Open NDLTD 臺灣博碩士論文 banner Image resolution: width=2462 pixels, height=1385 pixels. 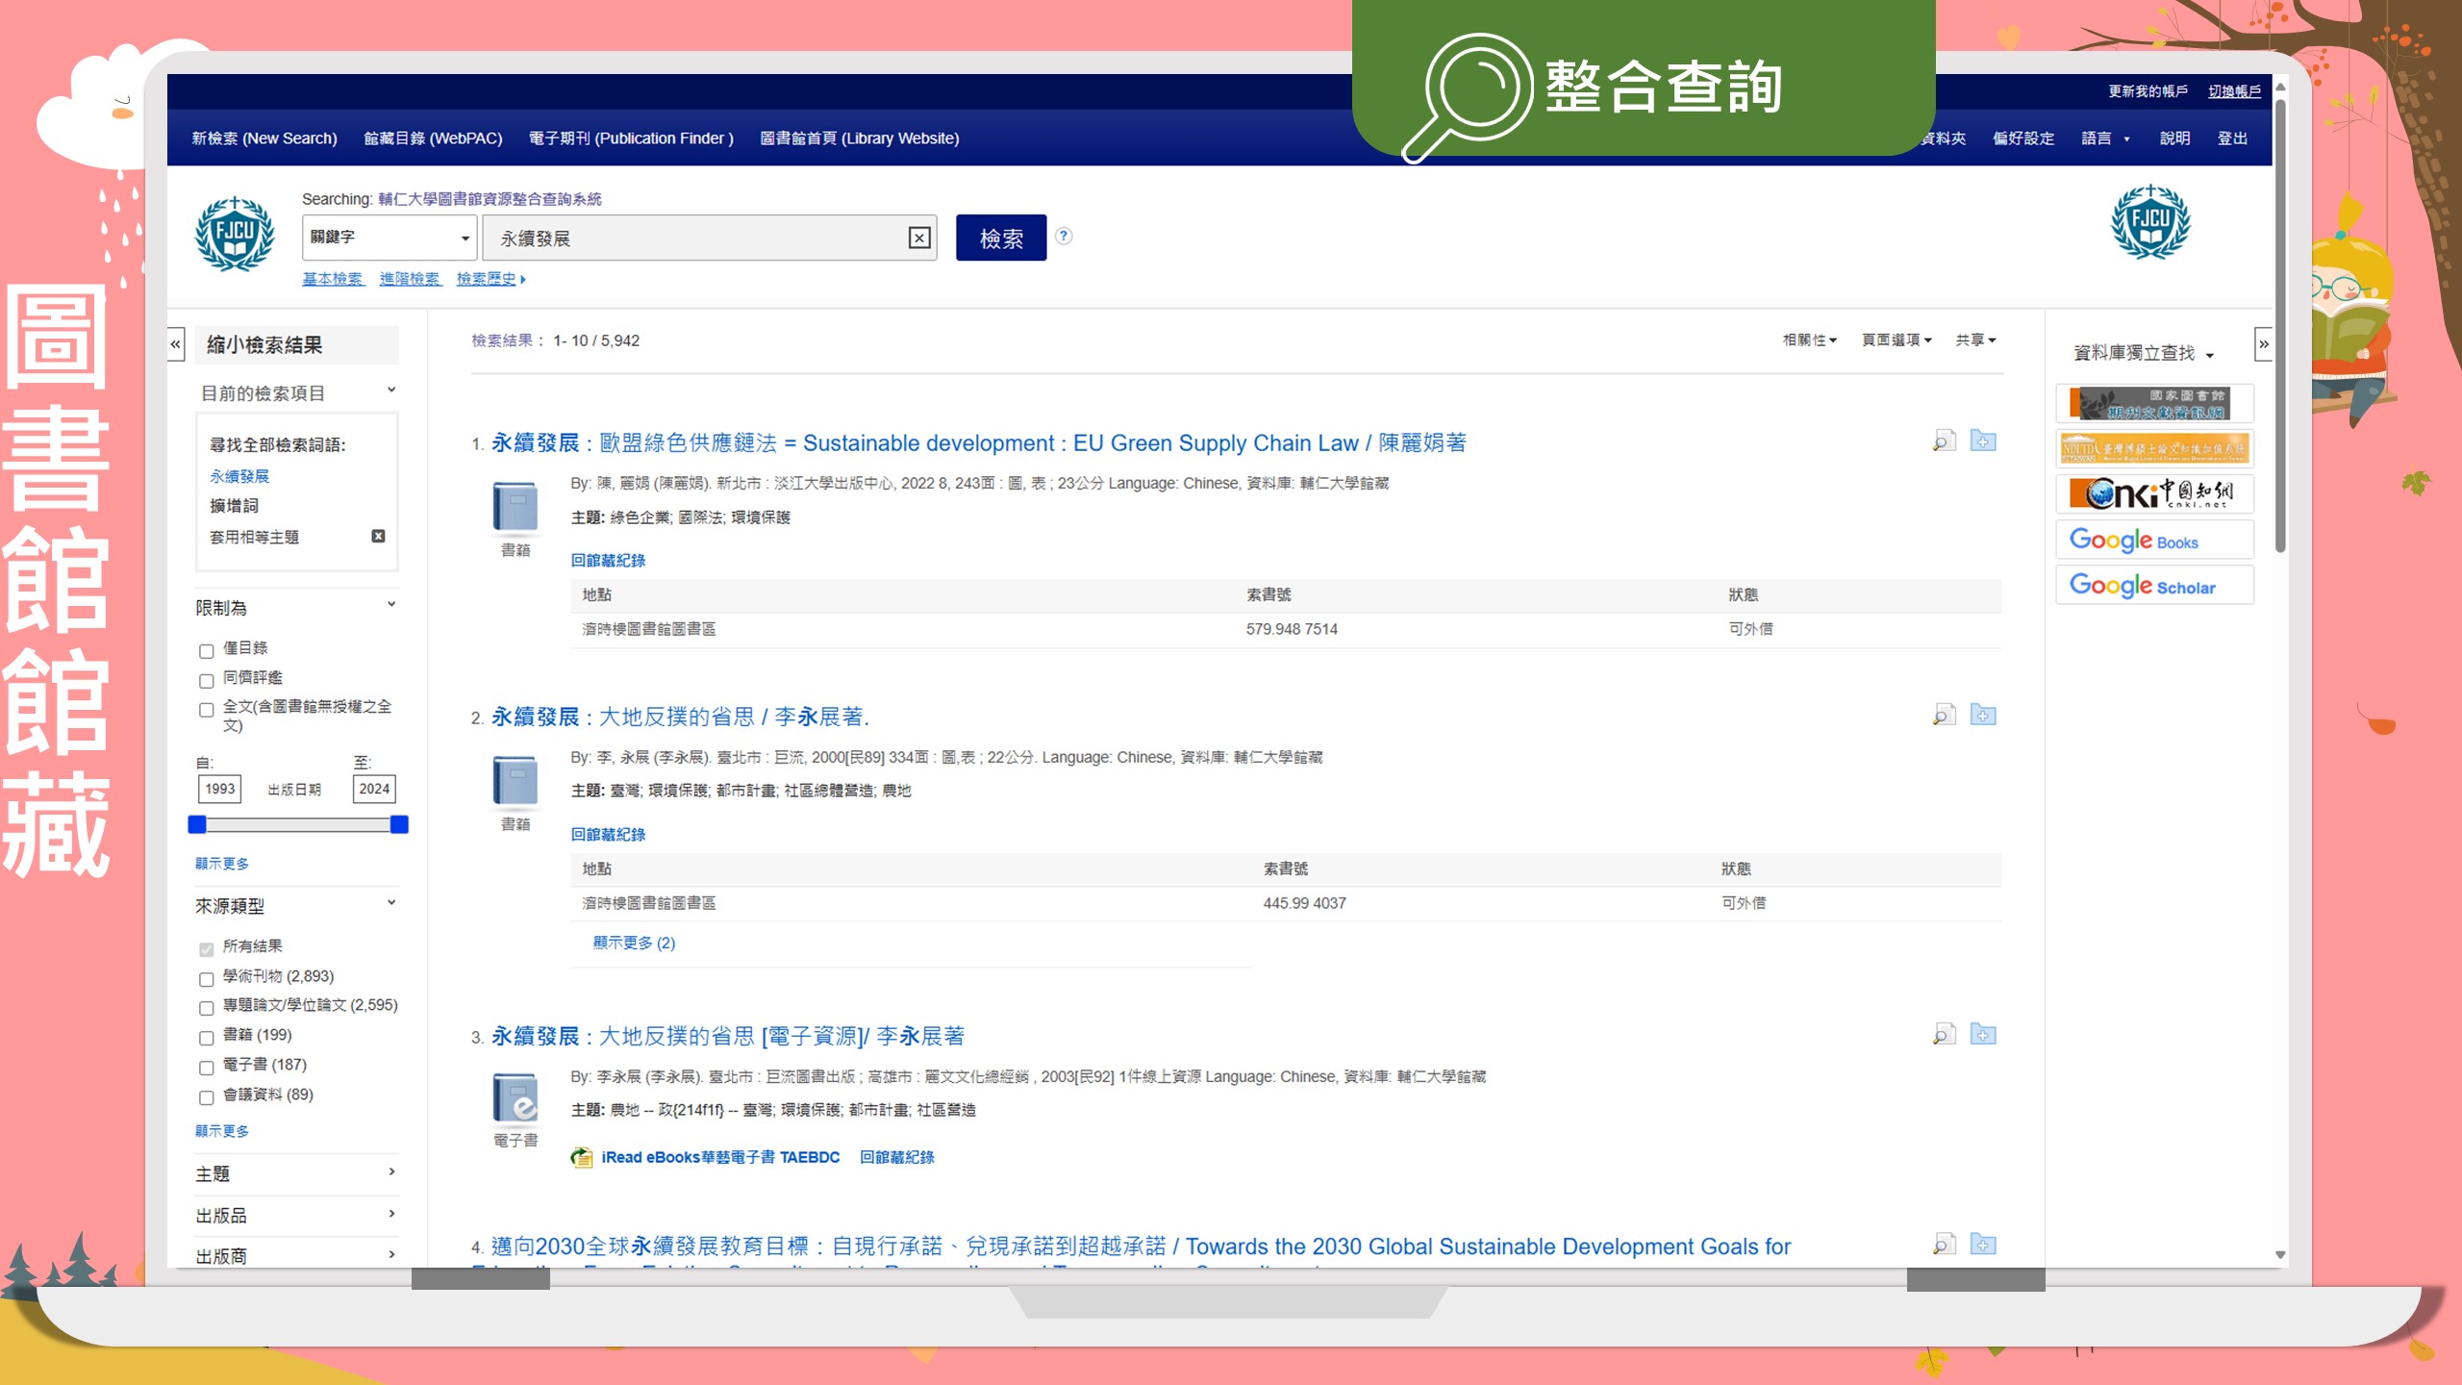tap(2154, 449)
